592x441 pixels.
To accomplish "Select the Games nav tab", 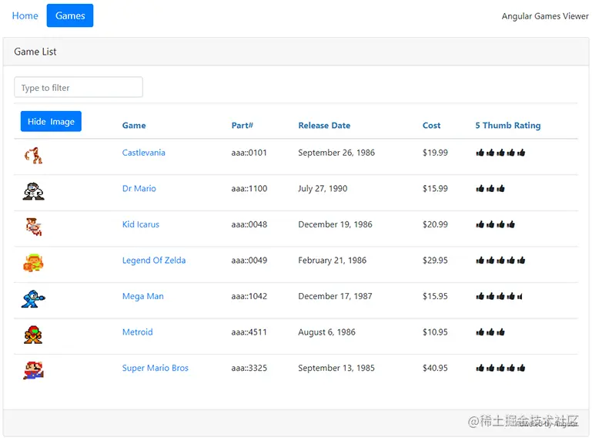I will (x=70, y=15).
